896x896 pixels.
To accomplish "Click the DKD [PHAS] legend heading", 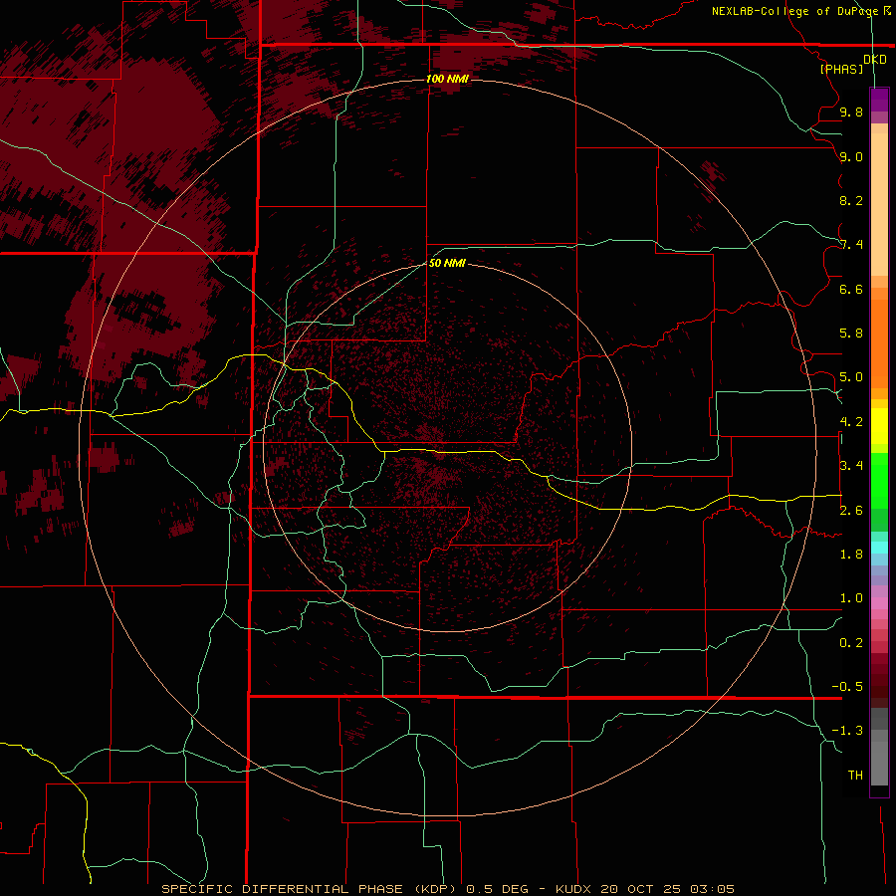I will (x=853, y=64).
